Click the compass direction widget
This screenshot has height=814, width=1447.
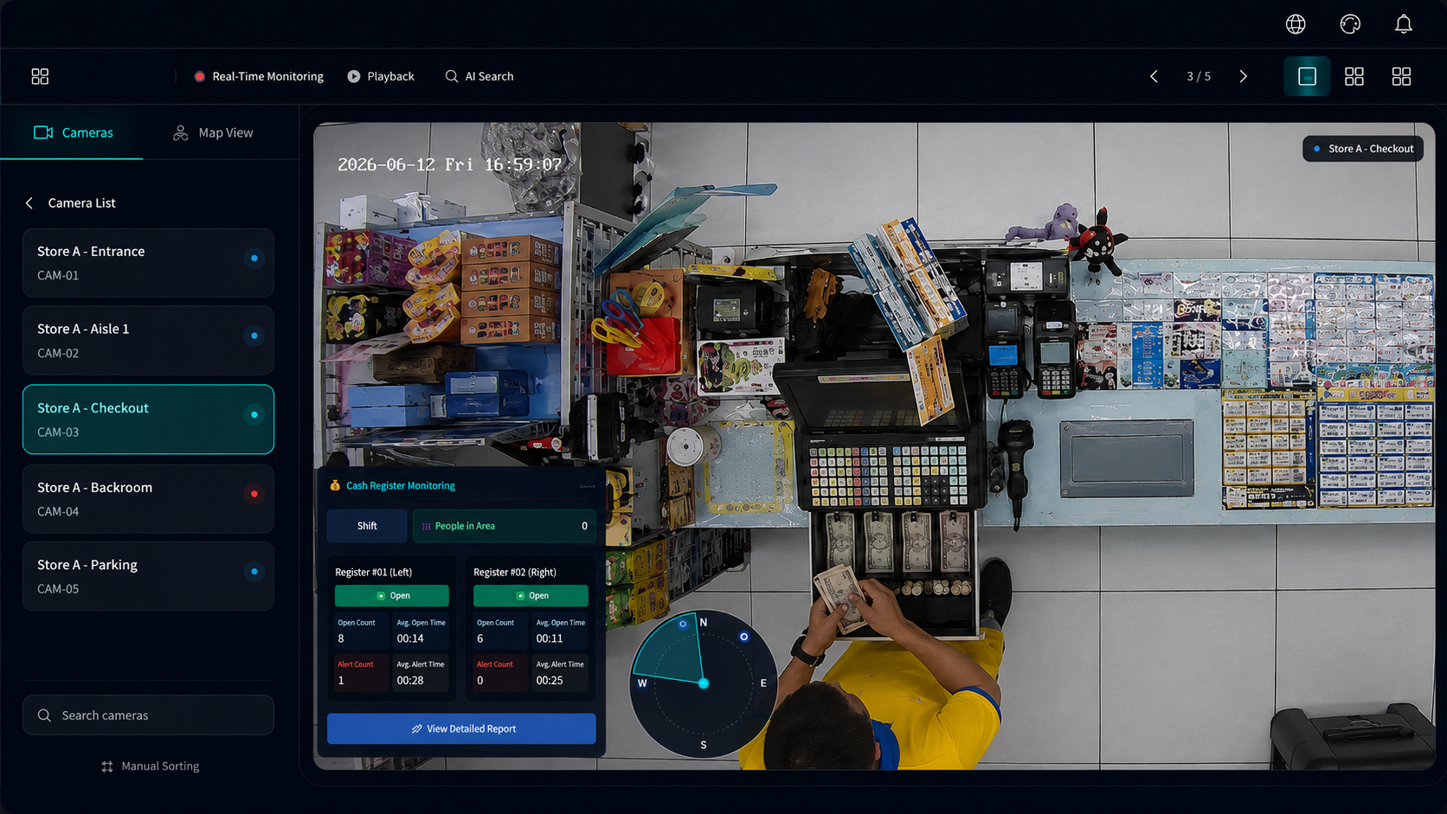[704, 683]
